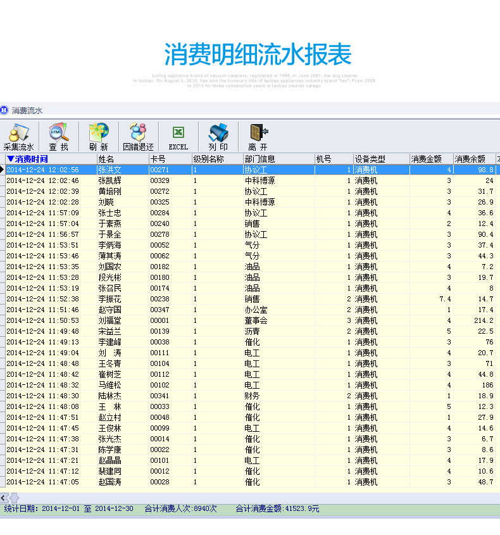Screen dimensions: 500x535
Task: Refresh the list with 刷新 icon
Action: click(x=98, y=135)
